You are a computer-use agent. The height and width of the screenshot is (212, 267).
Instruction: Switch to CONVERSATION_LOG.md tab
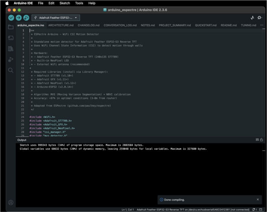click(120, 25)
